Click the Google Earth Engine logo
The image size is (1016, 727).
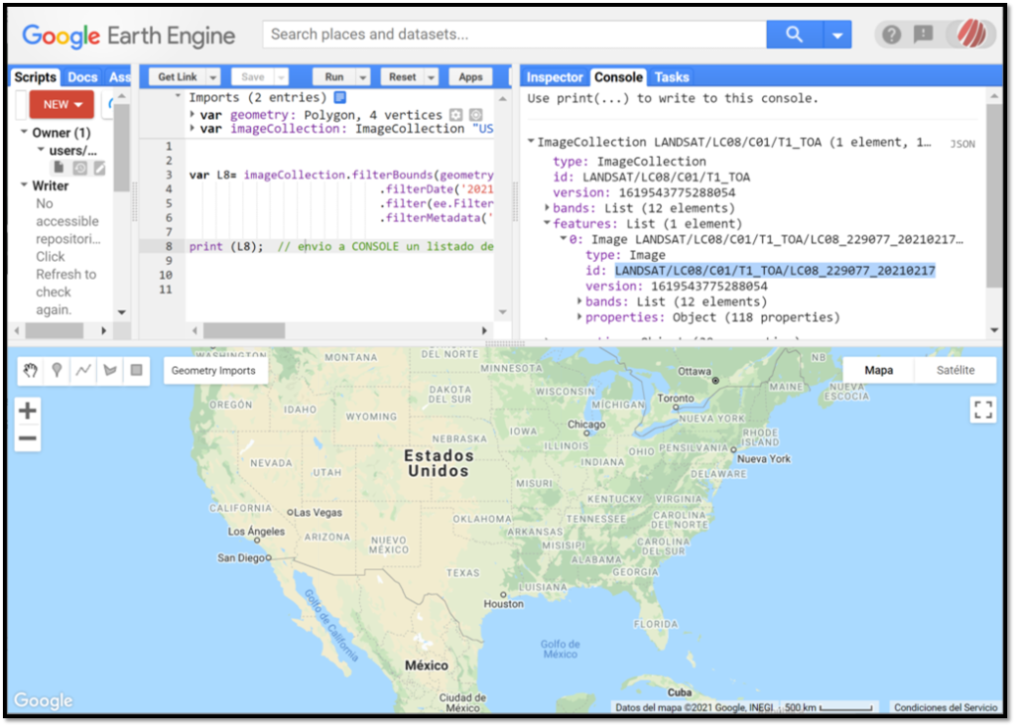[x=128, y=36]
